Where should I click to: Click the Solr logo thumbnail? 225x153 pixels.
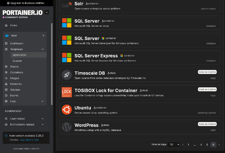pos(67,5)
